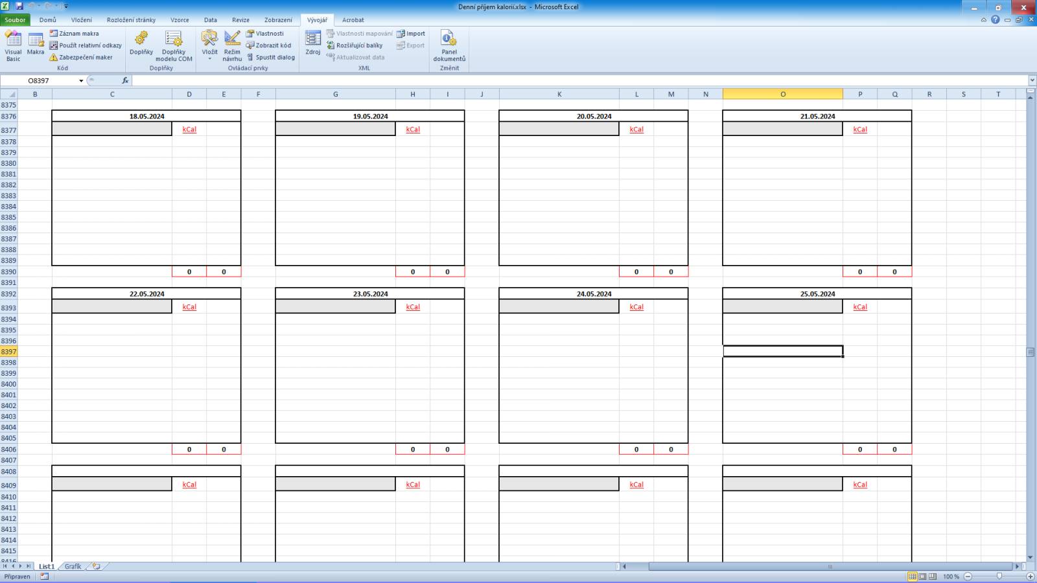Click the XML Import button

pyautogui.click(x=411, y=34)
